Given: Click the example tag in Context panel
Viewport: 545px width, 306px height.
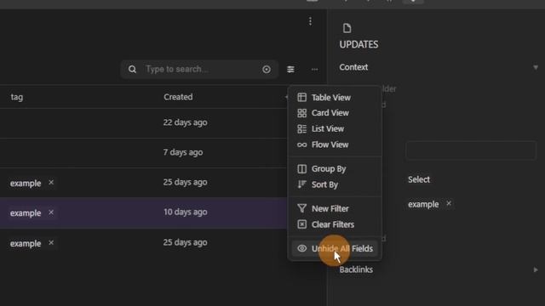Looking at the screenshot, I should pyautogui.click(x=423, y=204).
